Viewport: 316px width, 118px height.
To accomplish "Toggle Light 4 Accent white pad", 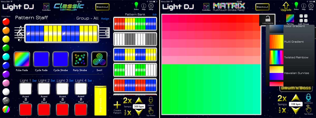I will pos(81,89).
